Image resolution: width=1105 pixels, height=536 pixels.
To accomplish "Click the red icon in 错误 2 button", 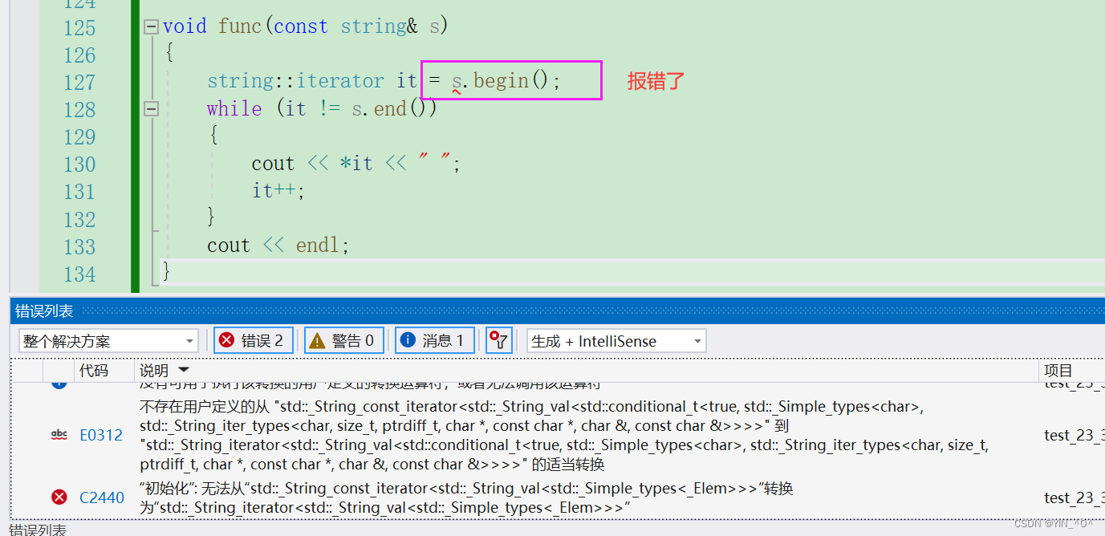I will (227, 340).
